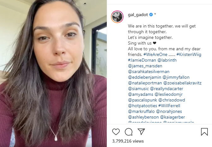Open the #WeAreOne hashtag

(x=155, y=54)
